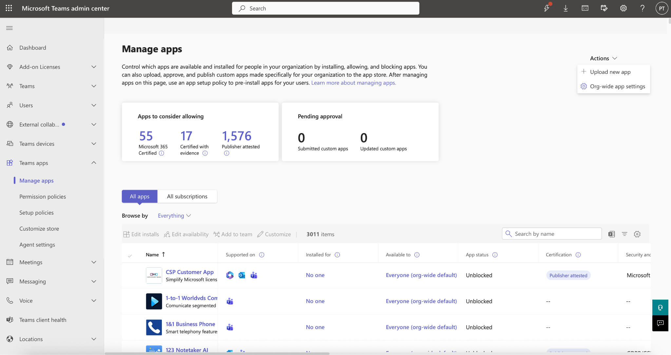Show info for Certified with evidence

click(205, 153)
